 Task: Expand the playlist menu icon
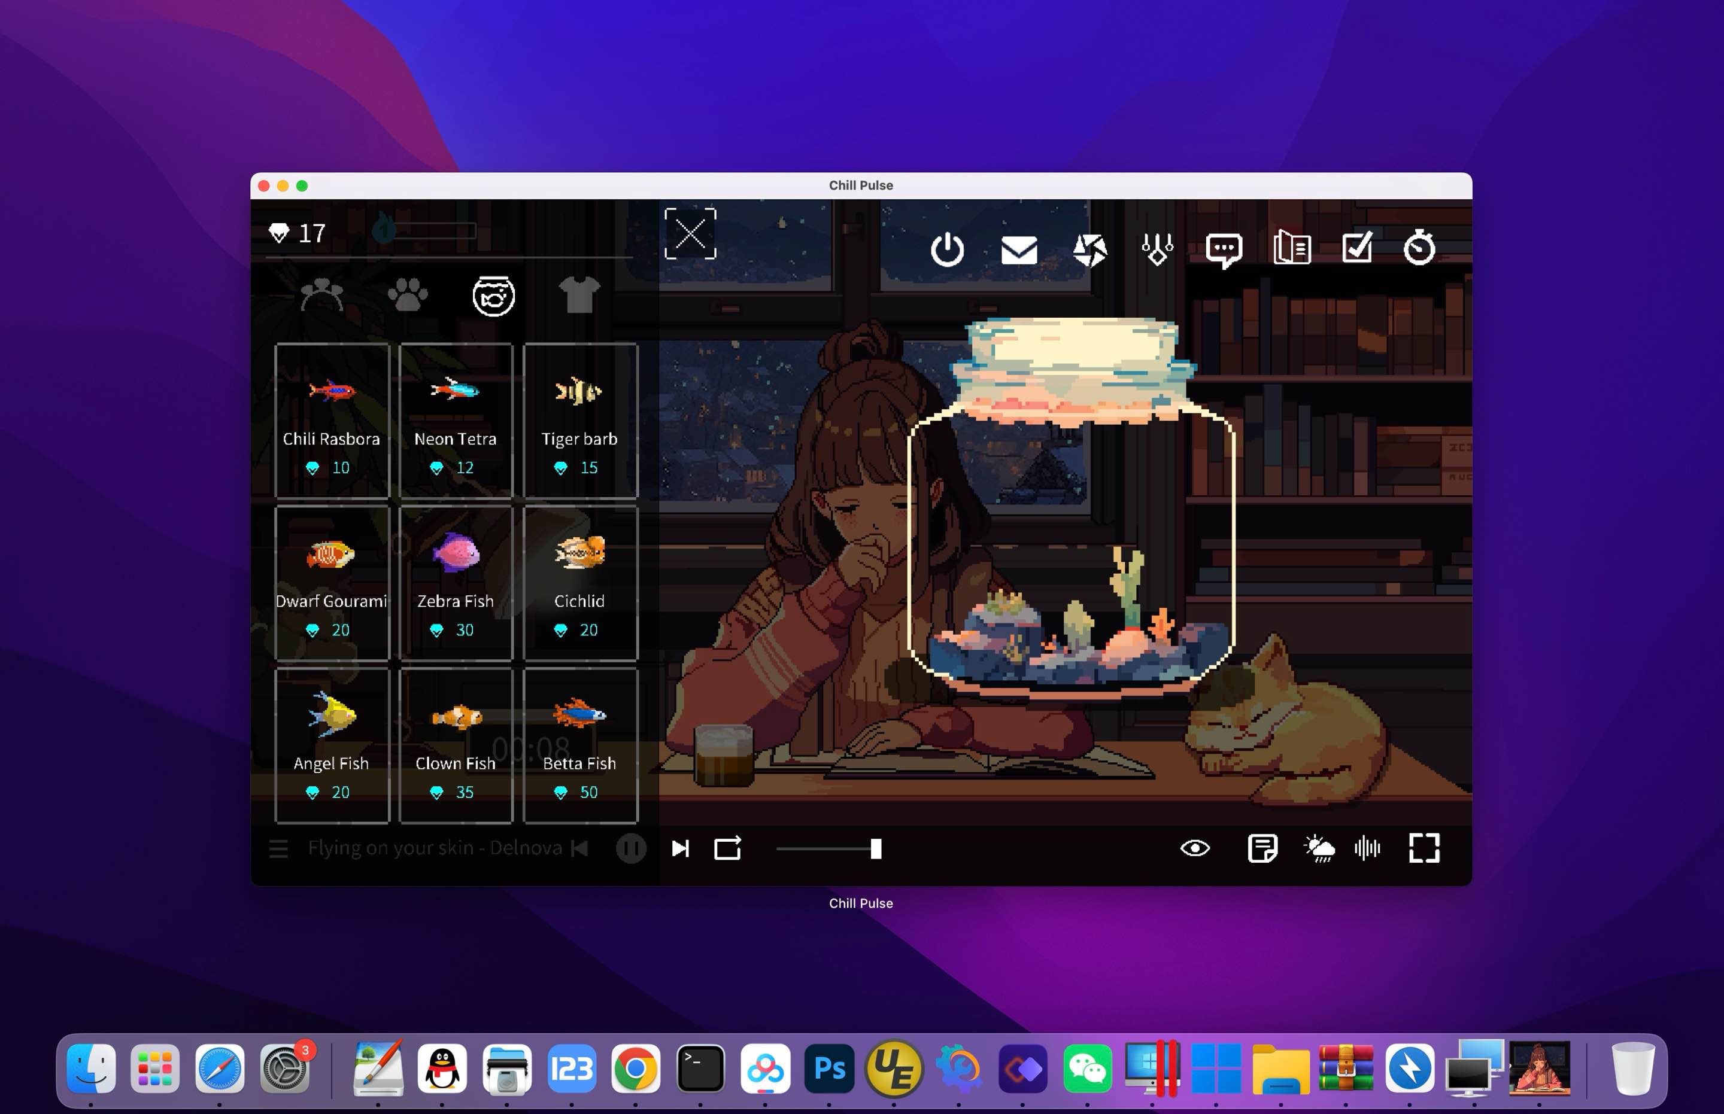coord(279,849)
